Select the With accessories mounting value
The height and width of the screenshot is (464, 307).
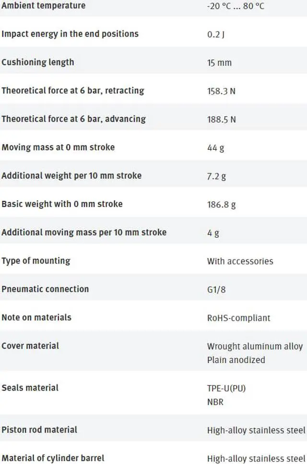[x=240, y=261]
